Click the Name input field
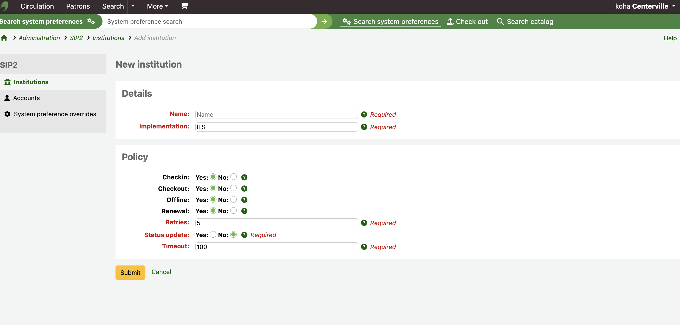680x325 pixels. [276, 114]
